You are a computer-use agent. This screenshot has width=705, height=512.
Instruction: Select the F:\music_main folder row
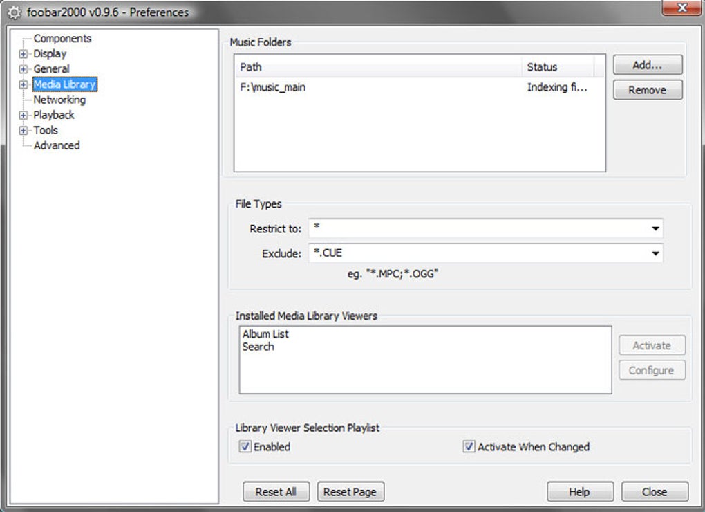(x=420, y=87)
